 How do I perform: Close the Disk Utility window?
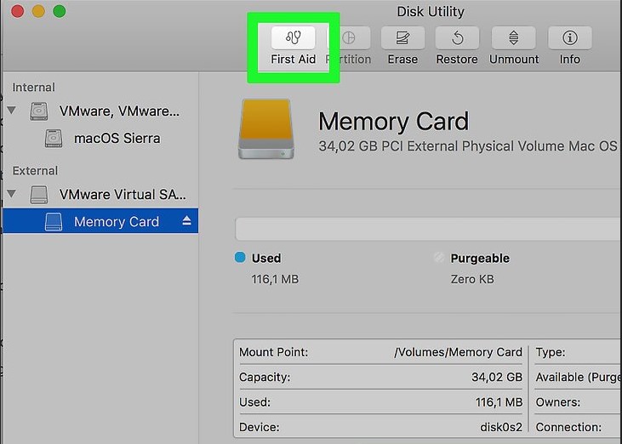(18, 11)
